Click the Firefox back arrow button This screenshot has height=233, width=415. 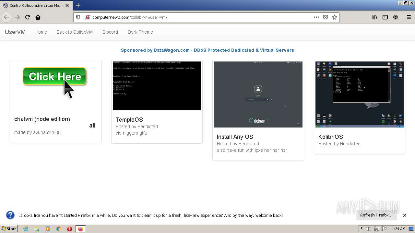click(6, 17)
